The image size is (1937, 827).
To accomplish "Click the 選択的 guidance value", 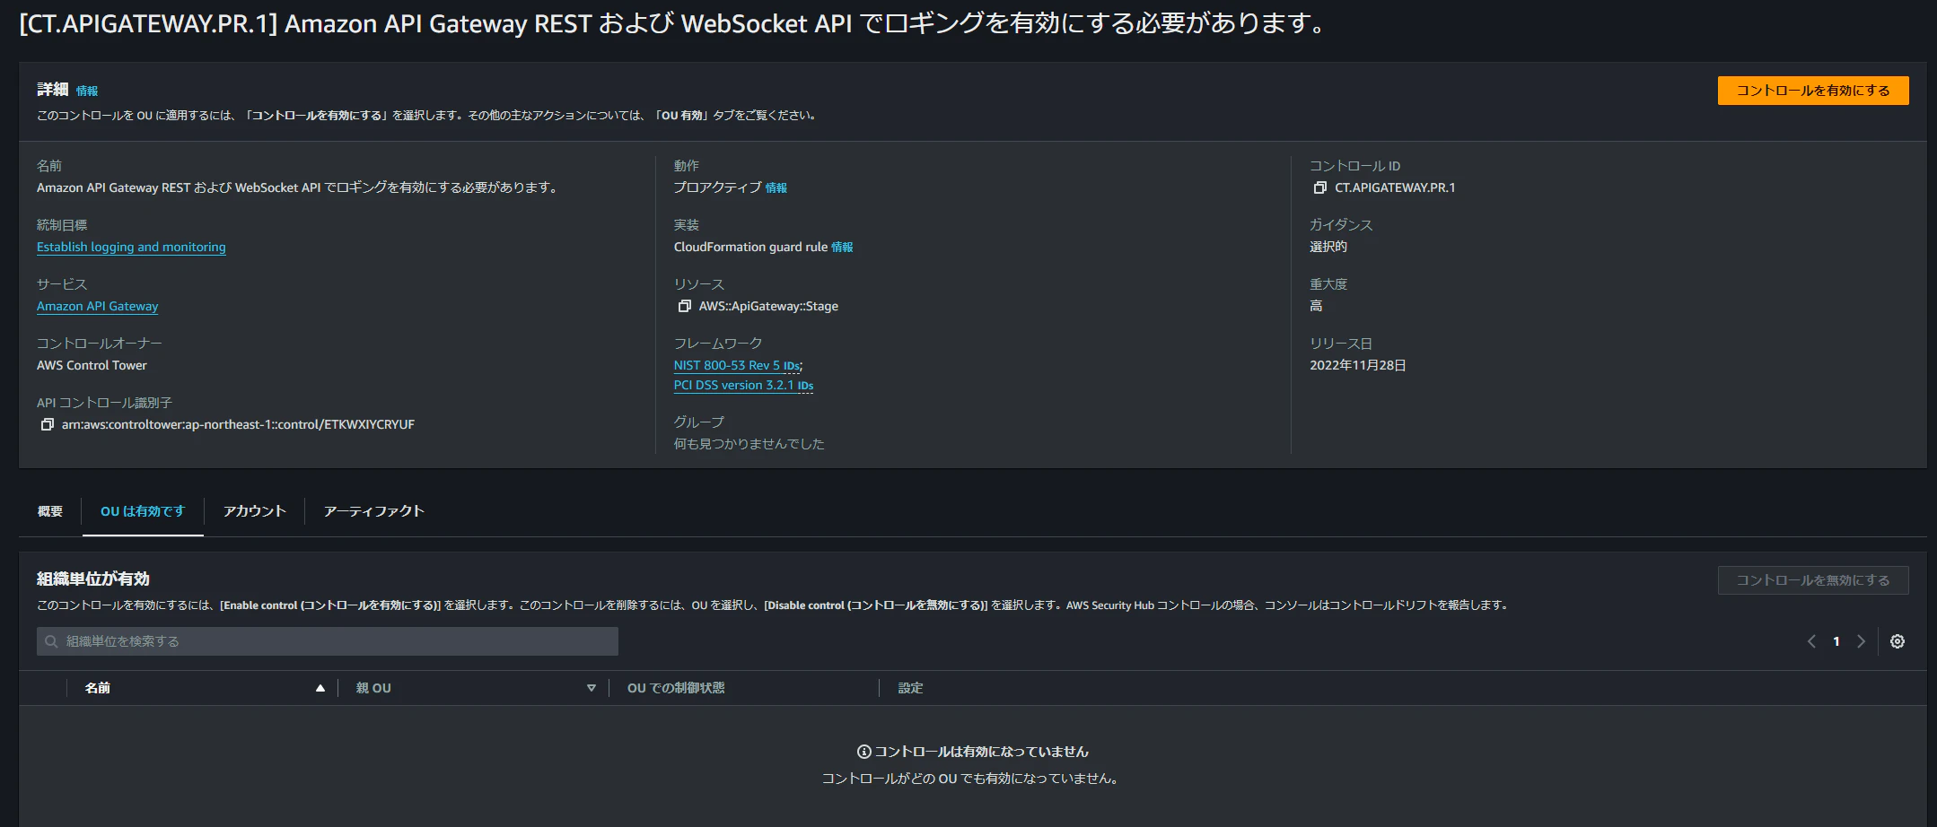I will click(1328, 247).
